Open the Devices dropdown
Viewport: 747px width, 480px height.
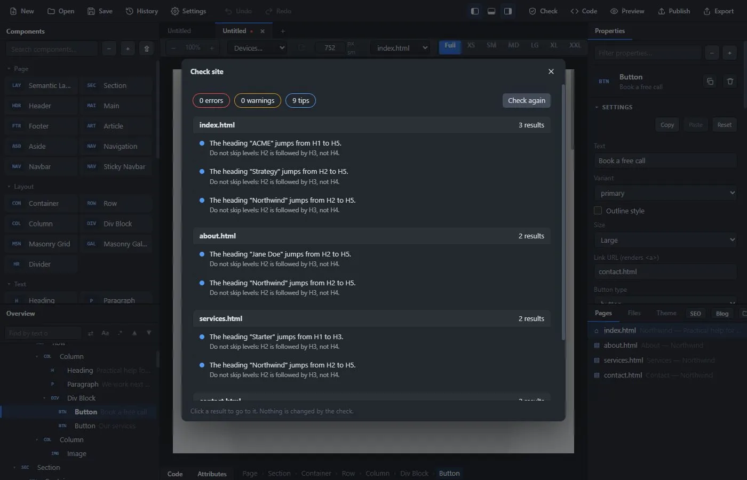(258, 48)
